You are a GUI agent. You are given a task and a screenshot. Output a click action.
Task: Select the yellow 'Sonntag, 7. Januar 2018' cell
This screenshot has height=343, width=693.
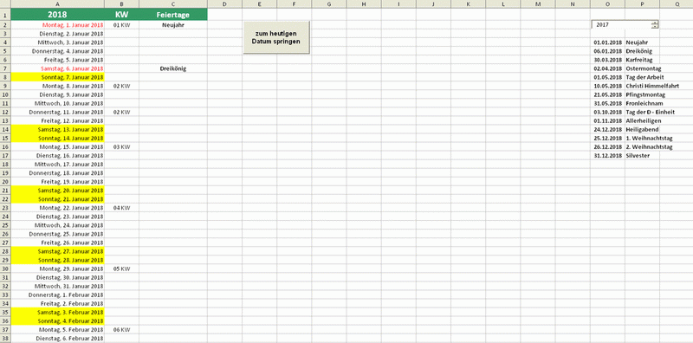point(57,77)
